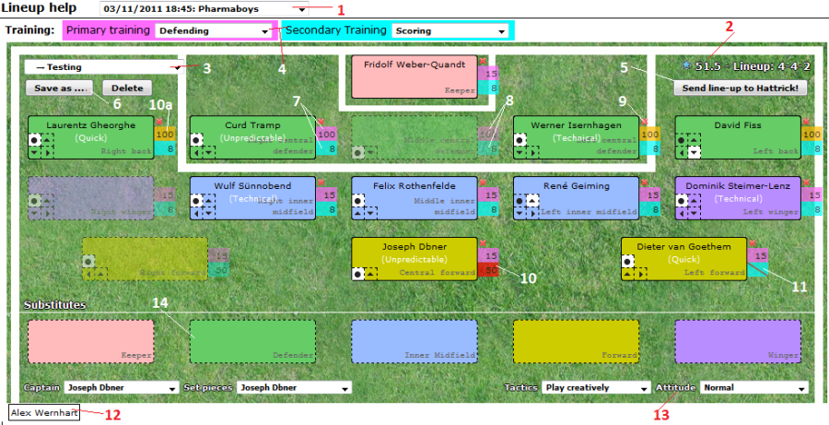Click red X beside Dieter van Goethem
The width and height of the screenshot is (829, 425).
click(x=753, y=243)
